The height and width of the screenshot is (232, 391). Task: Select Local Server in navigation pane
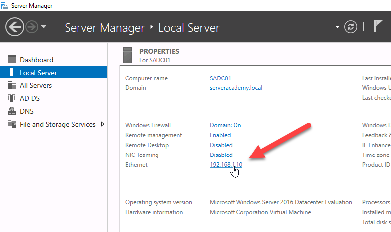coord(53,73)
